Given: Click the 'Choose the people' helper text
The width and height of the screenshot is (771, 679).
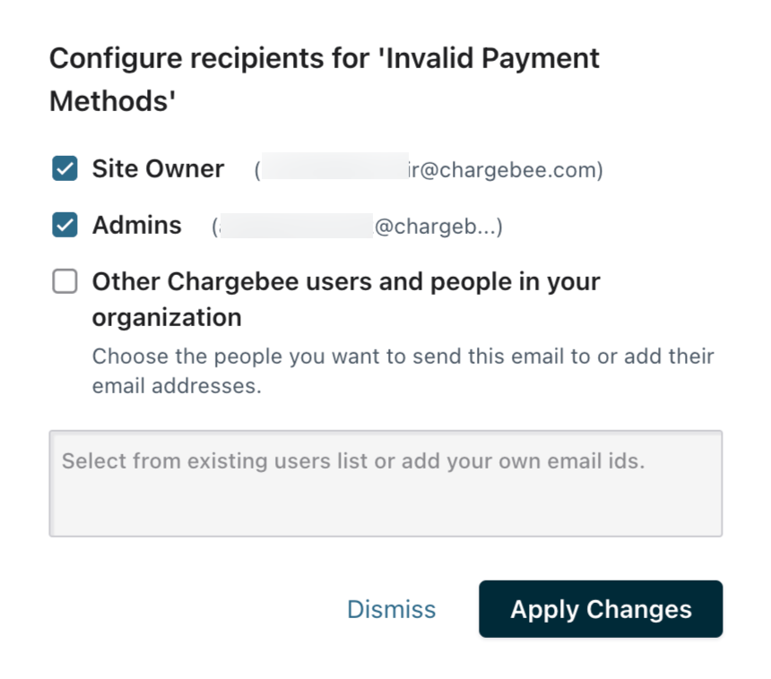Looking at the screenshot, I should (403, 357).
